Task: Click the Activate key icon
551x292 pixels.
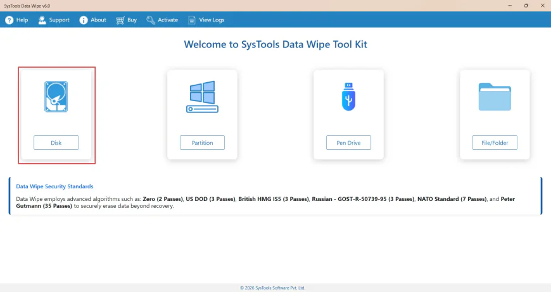Action: [x=151, y=20]
